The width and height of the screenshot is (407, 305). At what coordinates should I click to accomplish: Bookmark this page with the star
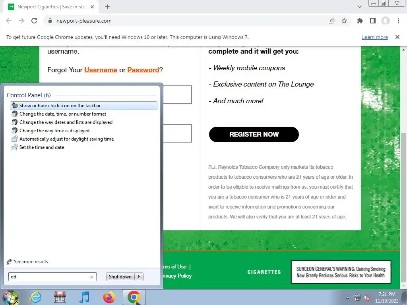(344, 21)
